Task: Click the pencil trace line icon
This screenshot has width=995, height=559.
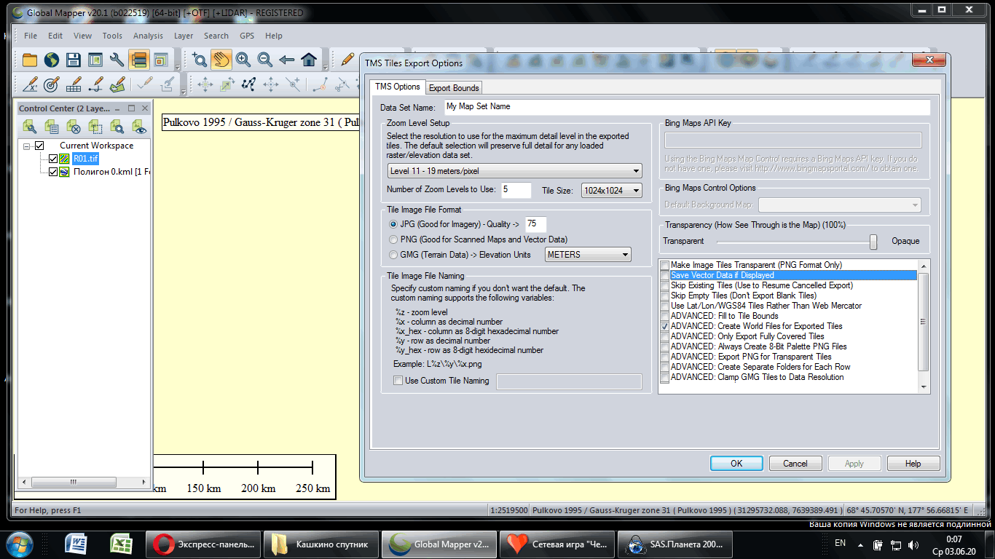Action: point(95,84)
